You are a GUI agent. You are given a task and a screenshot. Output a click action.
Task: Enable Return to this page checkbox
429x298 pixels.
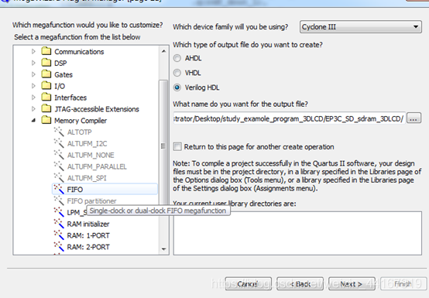click(177, 147)
